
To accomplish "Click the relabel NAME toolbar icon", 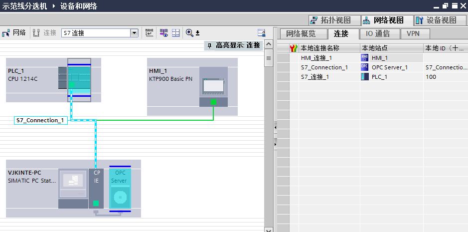I will coord(149,33).
